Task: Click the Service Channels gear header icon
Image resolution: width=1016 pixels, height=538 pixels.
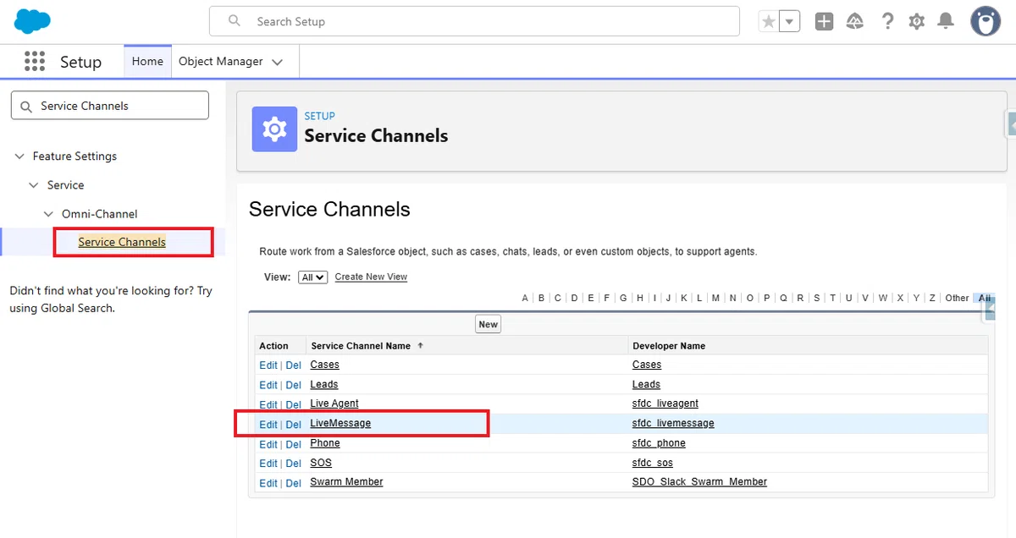Action: pyautogui.click(x=274, y=129)
